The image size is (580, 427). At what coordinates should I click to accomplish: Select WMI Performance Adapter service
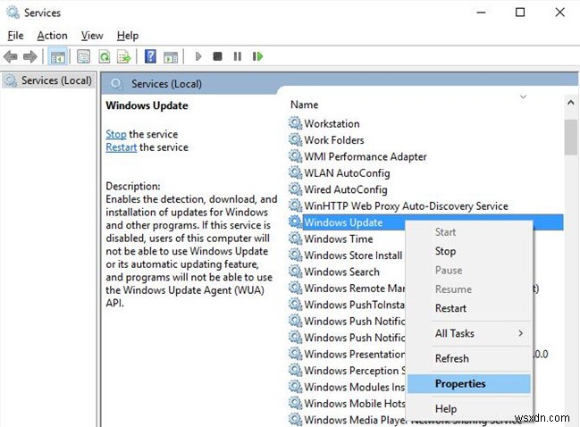(366, 156)
